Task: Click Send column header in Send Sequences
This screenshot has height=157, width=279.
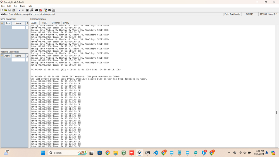Action: point(8,23)
